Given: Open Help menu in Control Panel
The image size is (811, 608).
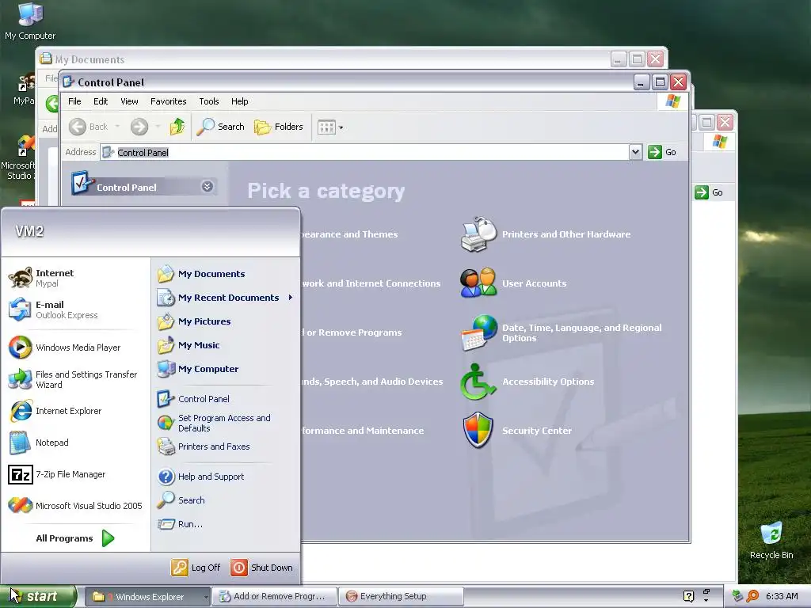Looking at the screenshot, I should click(x=239, y=101).
